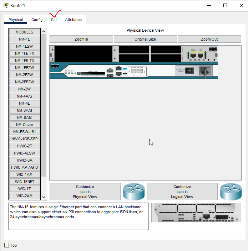Select the WIC-1AM module
This screenshot has height=251, width=248.
click(25, 174)
